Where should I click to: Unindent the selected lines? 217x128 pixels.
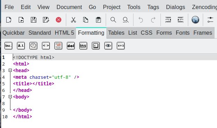[x=168, y=20]
